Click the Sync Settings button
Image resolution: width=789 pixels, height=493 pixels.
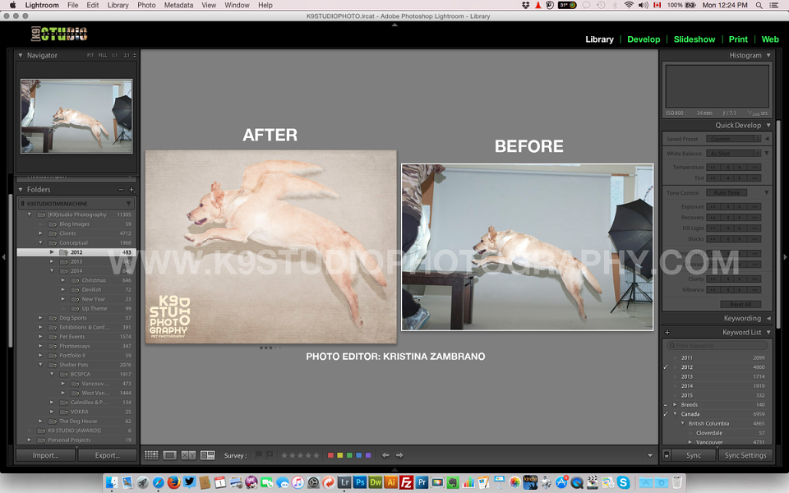745,455
